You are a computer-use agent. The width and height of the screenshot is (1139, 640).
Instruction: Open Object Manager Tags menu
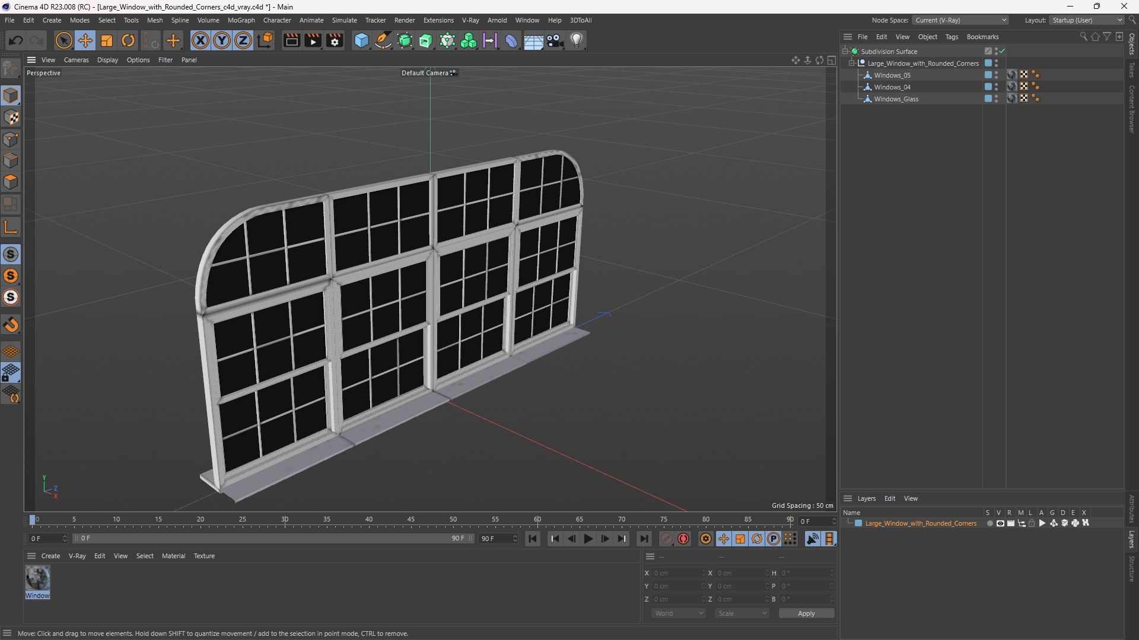952,37
